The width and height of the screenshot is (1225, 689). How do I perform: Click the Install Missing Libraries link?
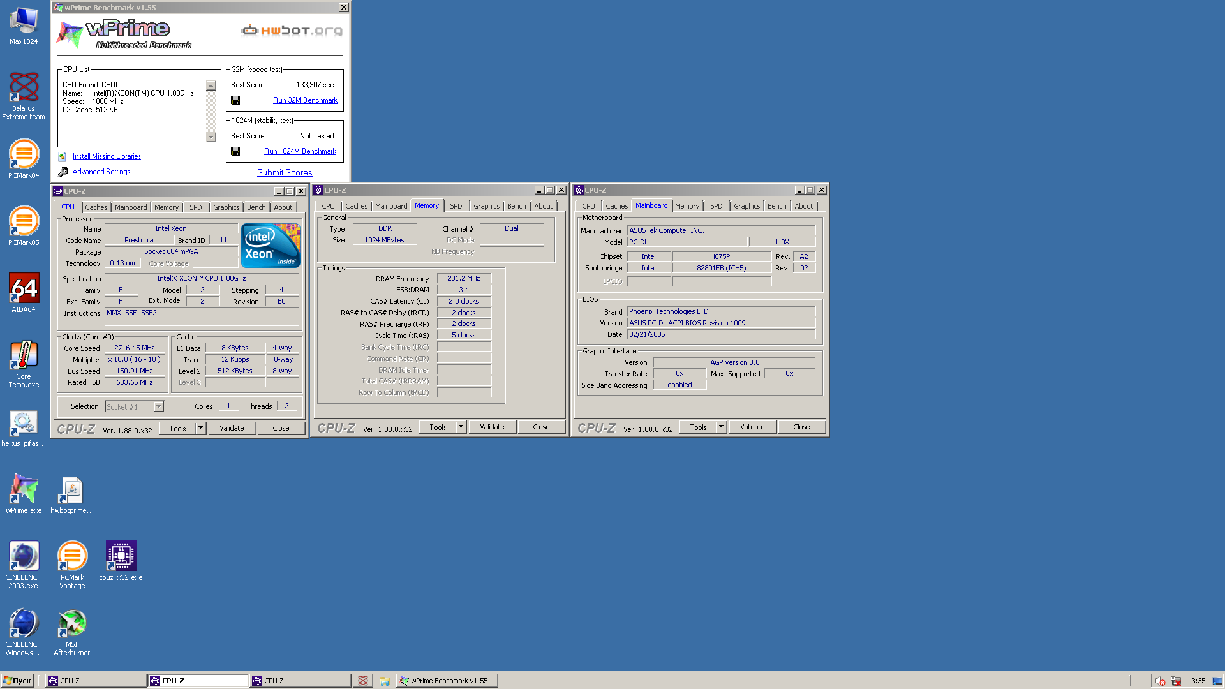(107, 156)
